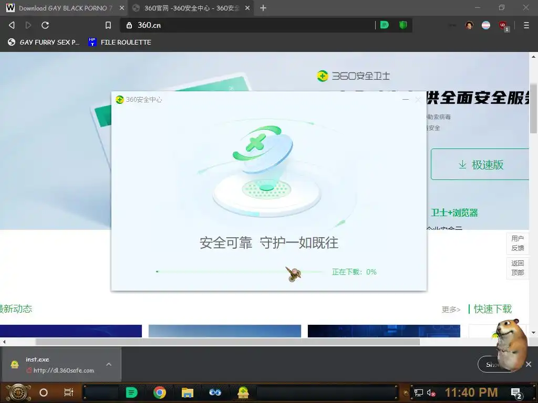Open the green reader mode icon in address bar
Image resolution: width=538 pixels, height=403 pixels.
point(384,25)
